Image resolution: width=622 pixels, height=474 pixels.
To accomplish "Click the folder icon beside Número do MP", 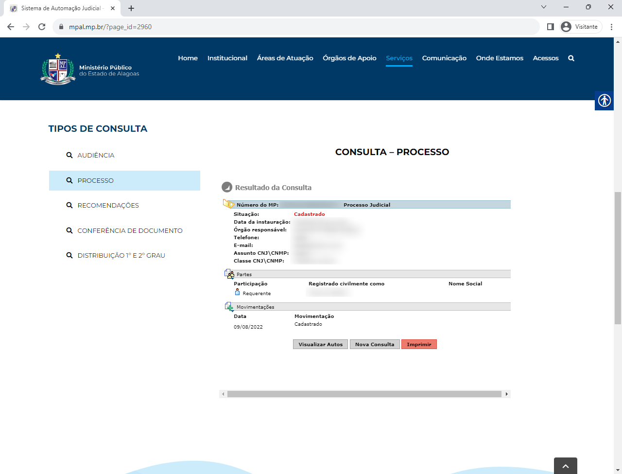I will (x=228, y=204).
